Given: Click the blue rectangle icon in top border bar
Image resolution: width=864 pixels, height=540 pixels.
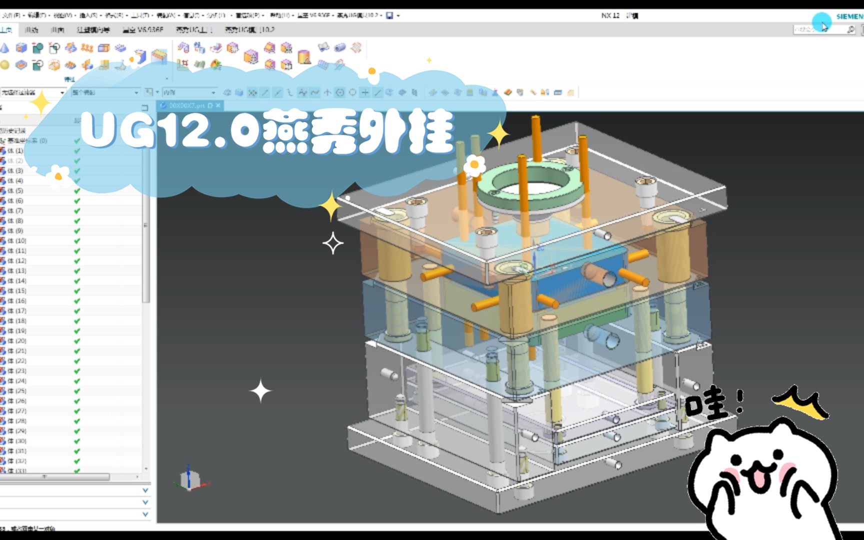Looking at the screenshot, I should pos(558,92).
